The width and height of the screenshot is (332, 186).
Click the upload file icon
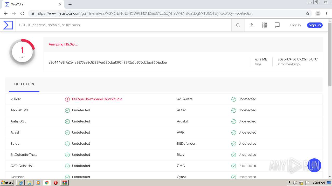coord(251,25)
